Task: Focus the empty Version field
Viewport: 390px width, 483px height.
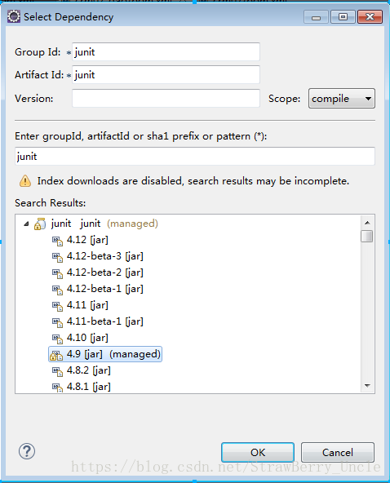Action: click(166, 98)
